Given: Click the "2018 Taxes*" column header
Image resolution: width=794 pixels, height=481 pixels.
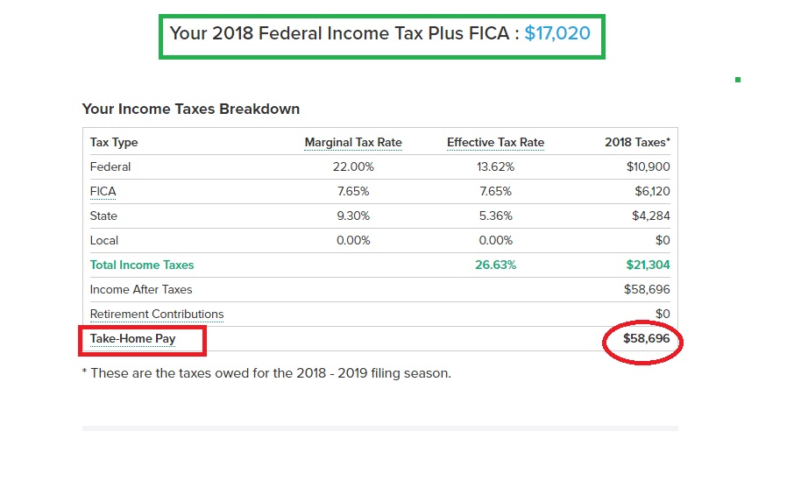Looking at the screenshot, I should 637,142.
